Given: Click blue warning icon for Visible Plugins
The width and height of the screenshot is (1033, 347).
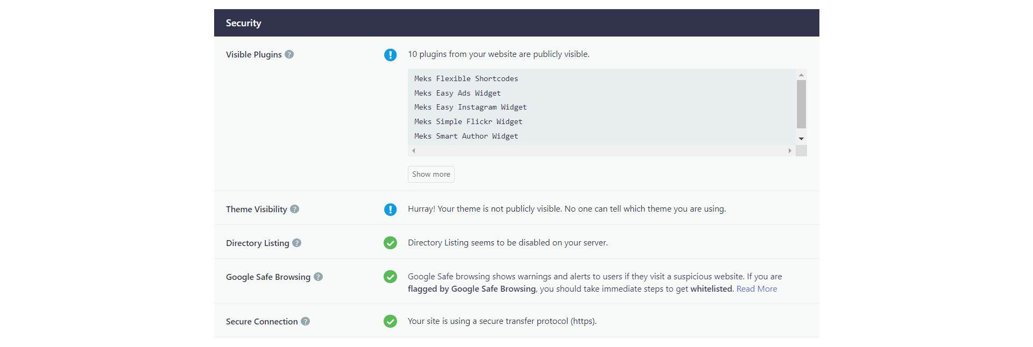Looking at the screenshot, I should [390, 55].
